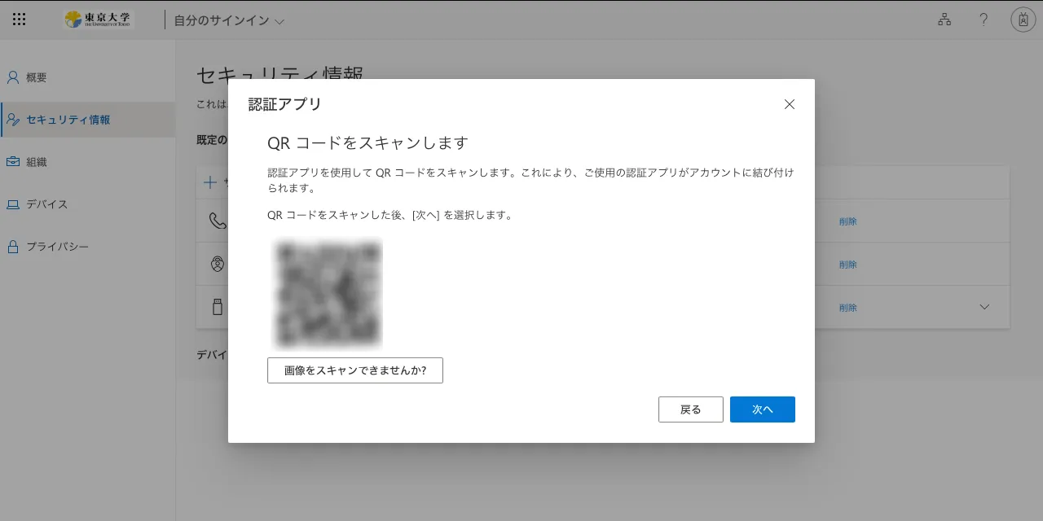Click 削除 link in the first row

[847, 221]
